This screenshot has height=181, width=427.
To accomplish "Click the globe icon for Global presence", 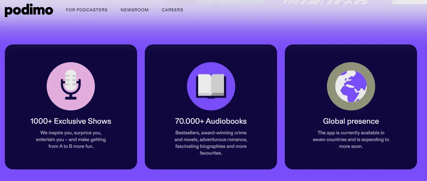I will pos(351,86).
